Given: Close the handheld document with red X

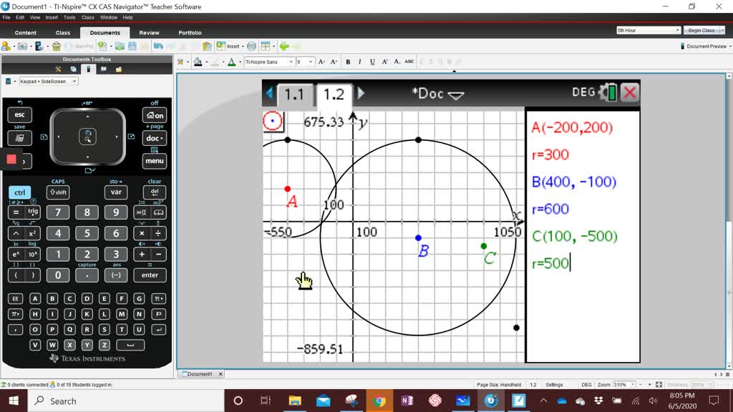Looking at the screenshot, I should coord(630,92).
